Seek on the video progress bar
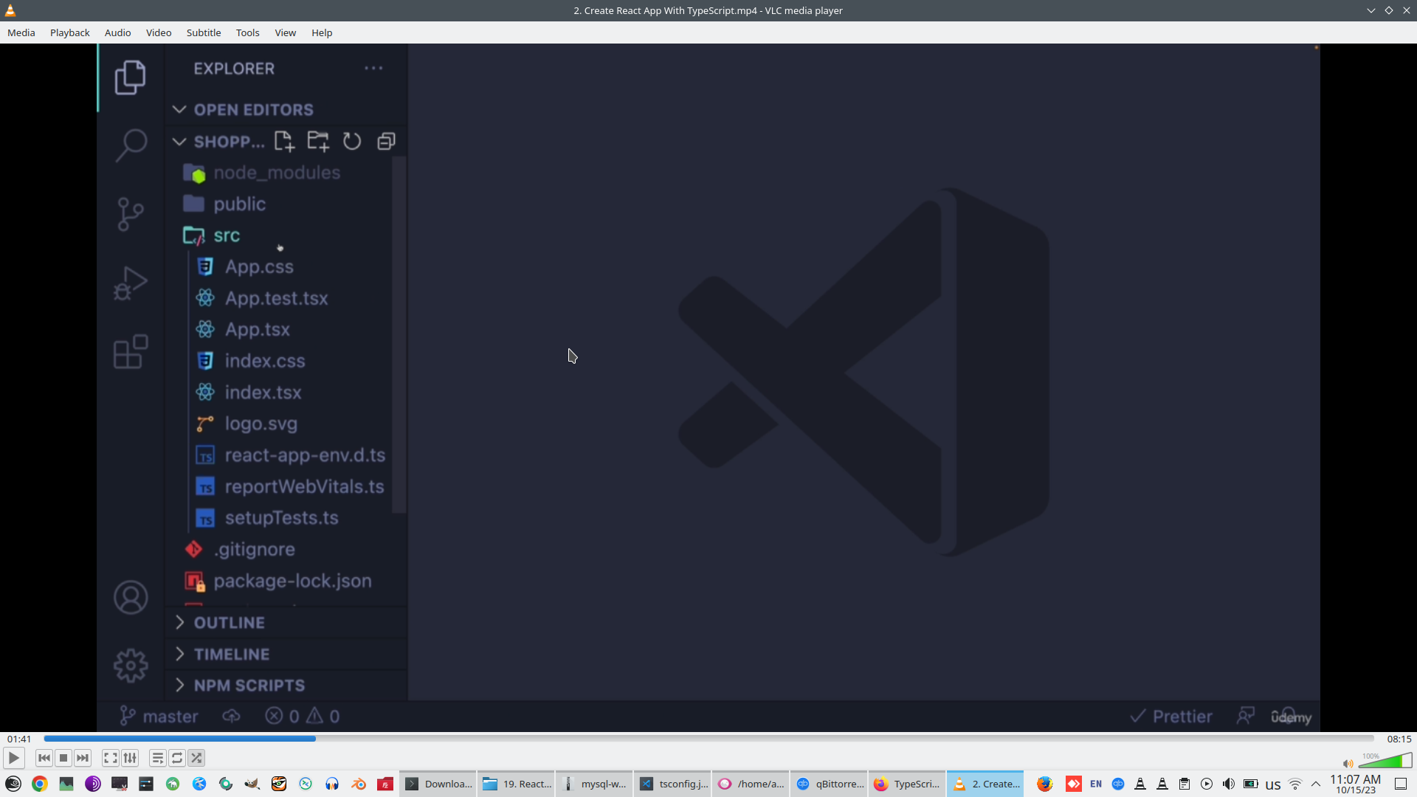The width and height of the screenshot is (1417, 797). click(708, 738)
